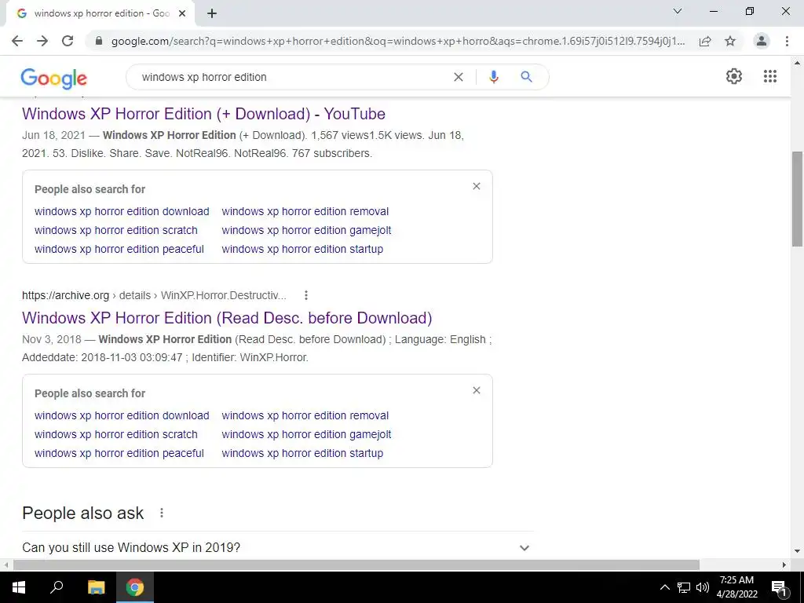The height and width of the screenshot is (603, 804).
Task: Clear the Google search box text
Action: 459,77
